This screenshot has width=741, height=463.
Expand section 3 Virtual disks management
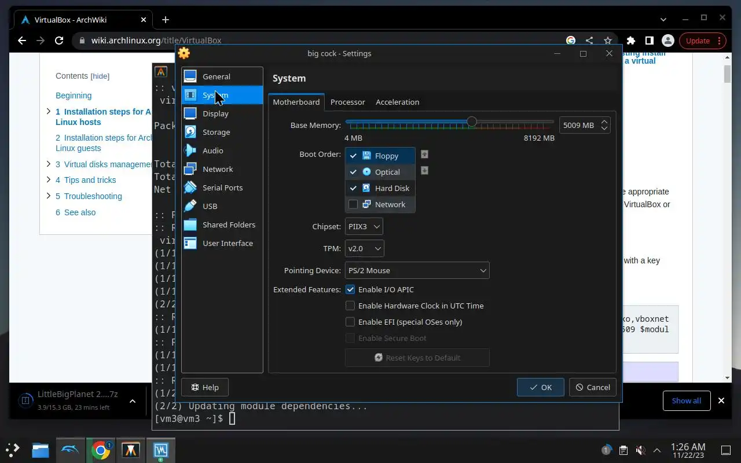coord(49,164)
